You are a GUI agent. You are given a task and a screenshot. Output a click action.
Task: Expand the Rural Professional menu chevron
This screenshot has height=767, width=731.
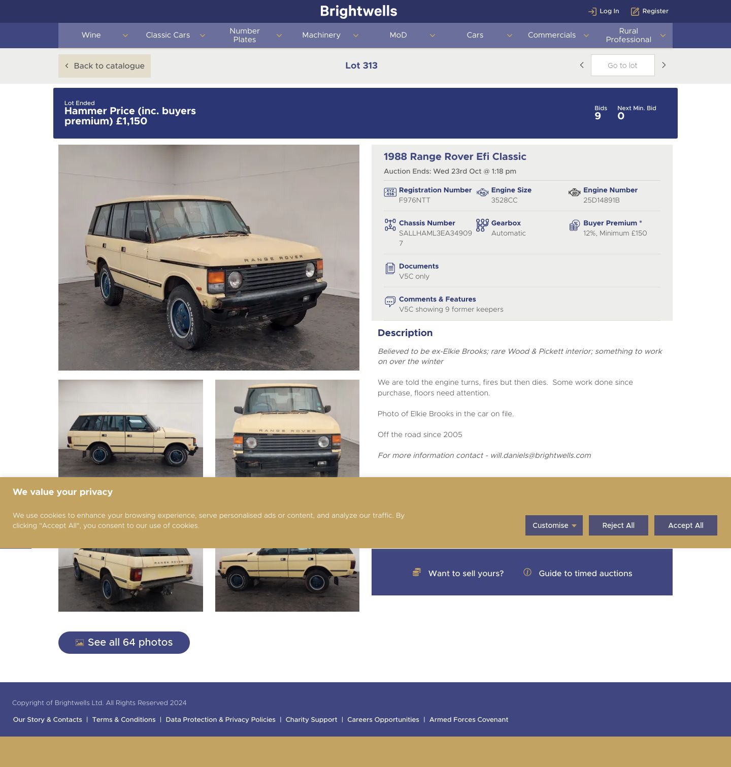662,36
